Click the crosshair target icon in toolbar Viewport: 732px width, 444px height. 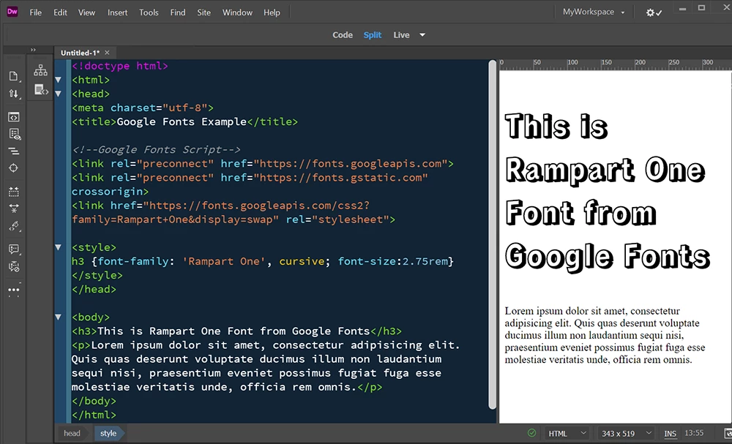[x=13, y=168]
